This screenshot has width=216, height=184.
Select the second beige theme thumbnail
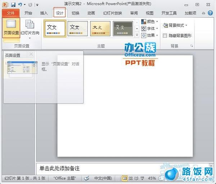(x=77, y=28)
